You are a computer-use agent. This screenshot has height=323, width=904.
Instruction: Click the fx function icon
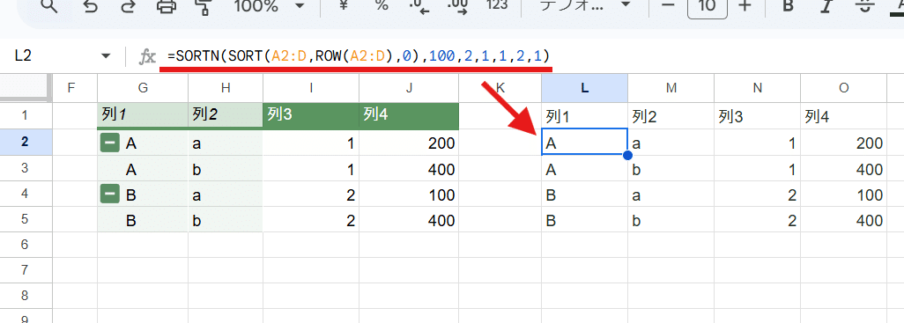click(x=148, y=56)
